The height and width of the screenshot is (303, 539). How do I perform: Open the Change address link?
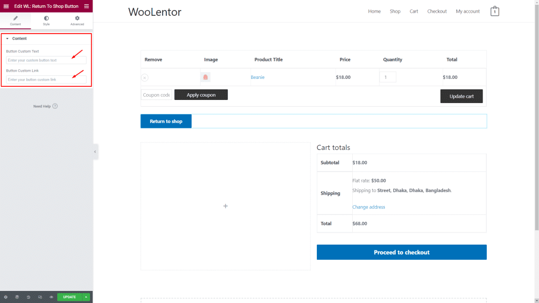tap(368, 207)
